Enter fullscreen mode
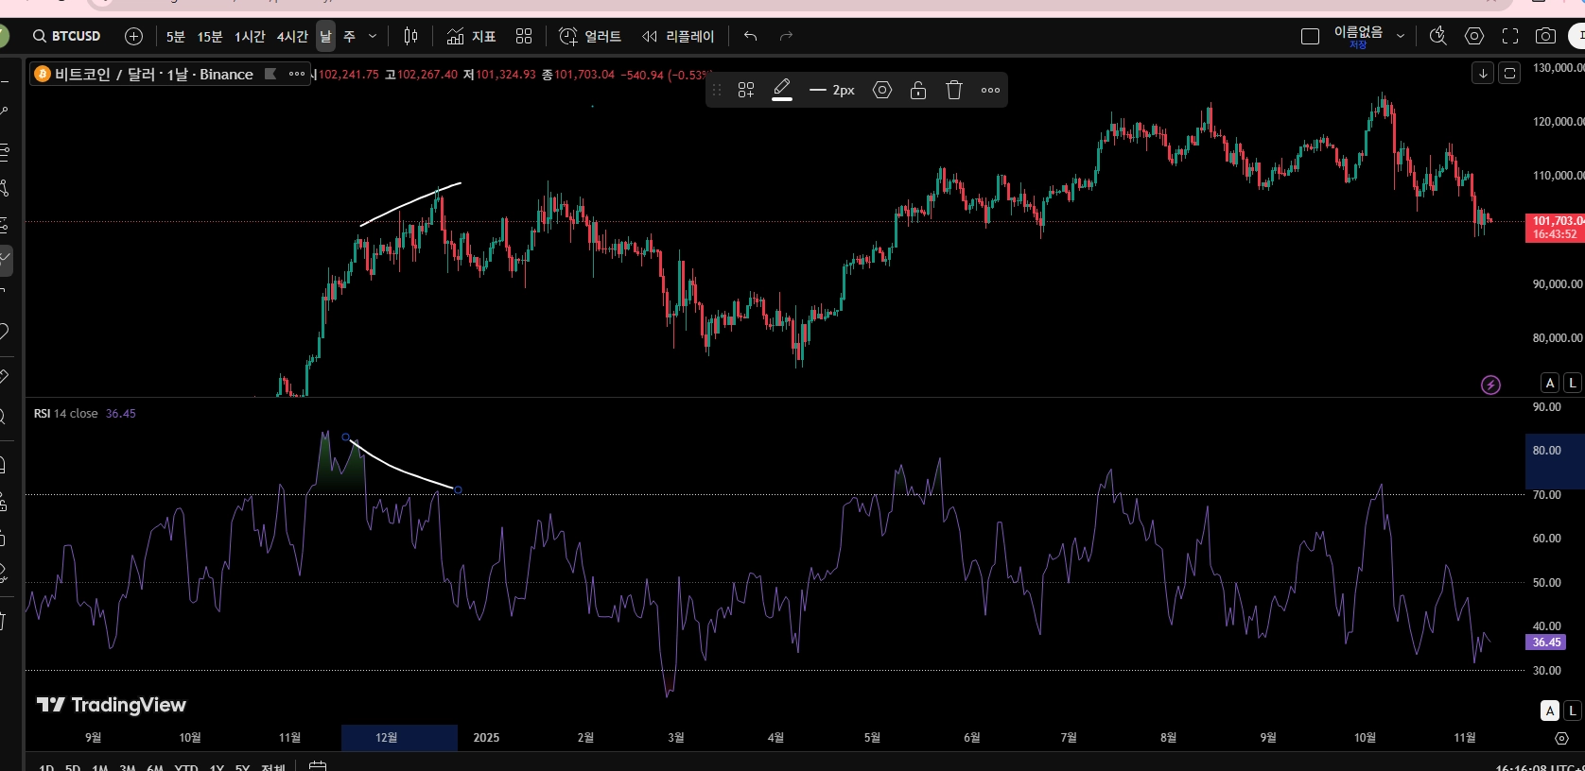This screenshot has width=1585, height=771. [1510, 36]
